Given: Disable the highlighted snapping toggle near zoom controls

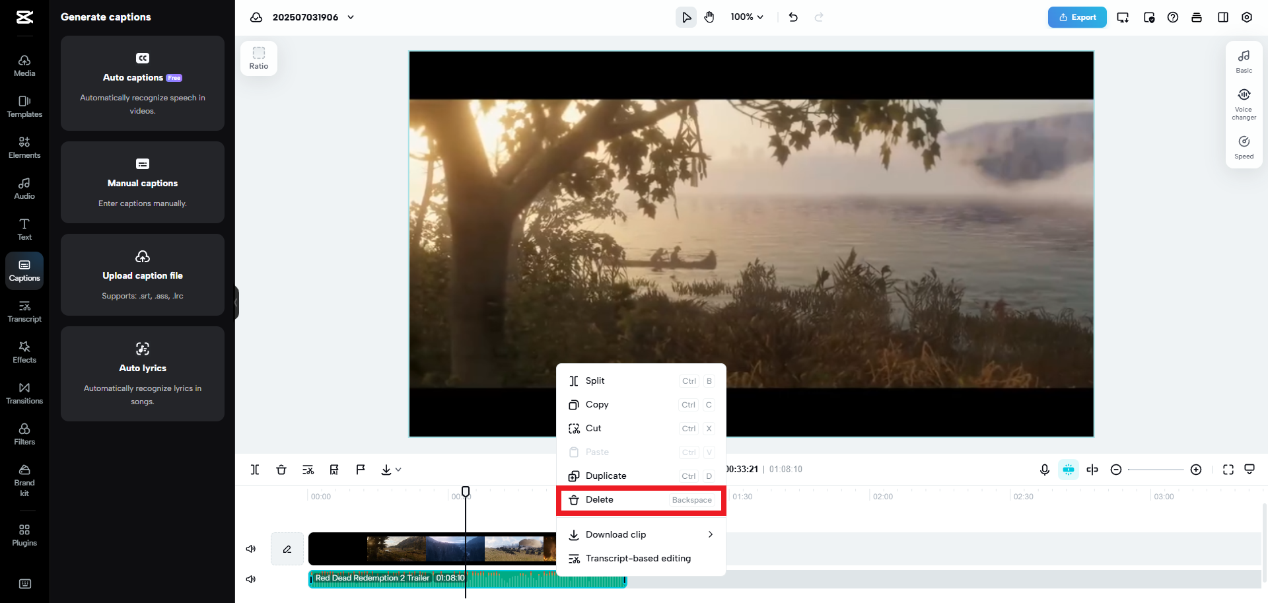Looking at the screenshot, I should (x=1069, y=470).
